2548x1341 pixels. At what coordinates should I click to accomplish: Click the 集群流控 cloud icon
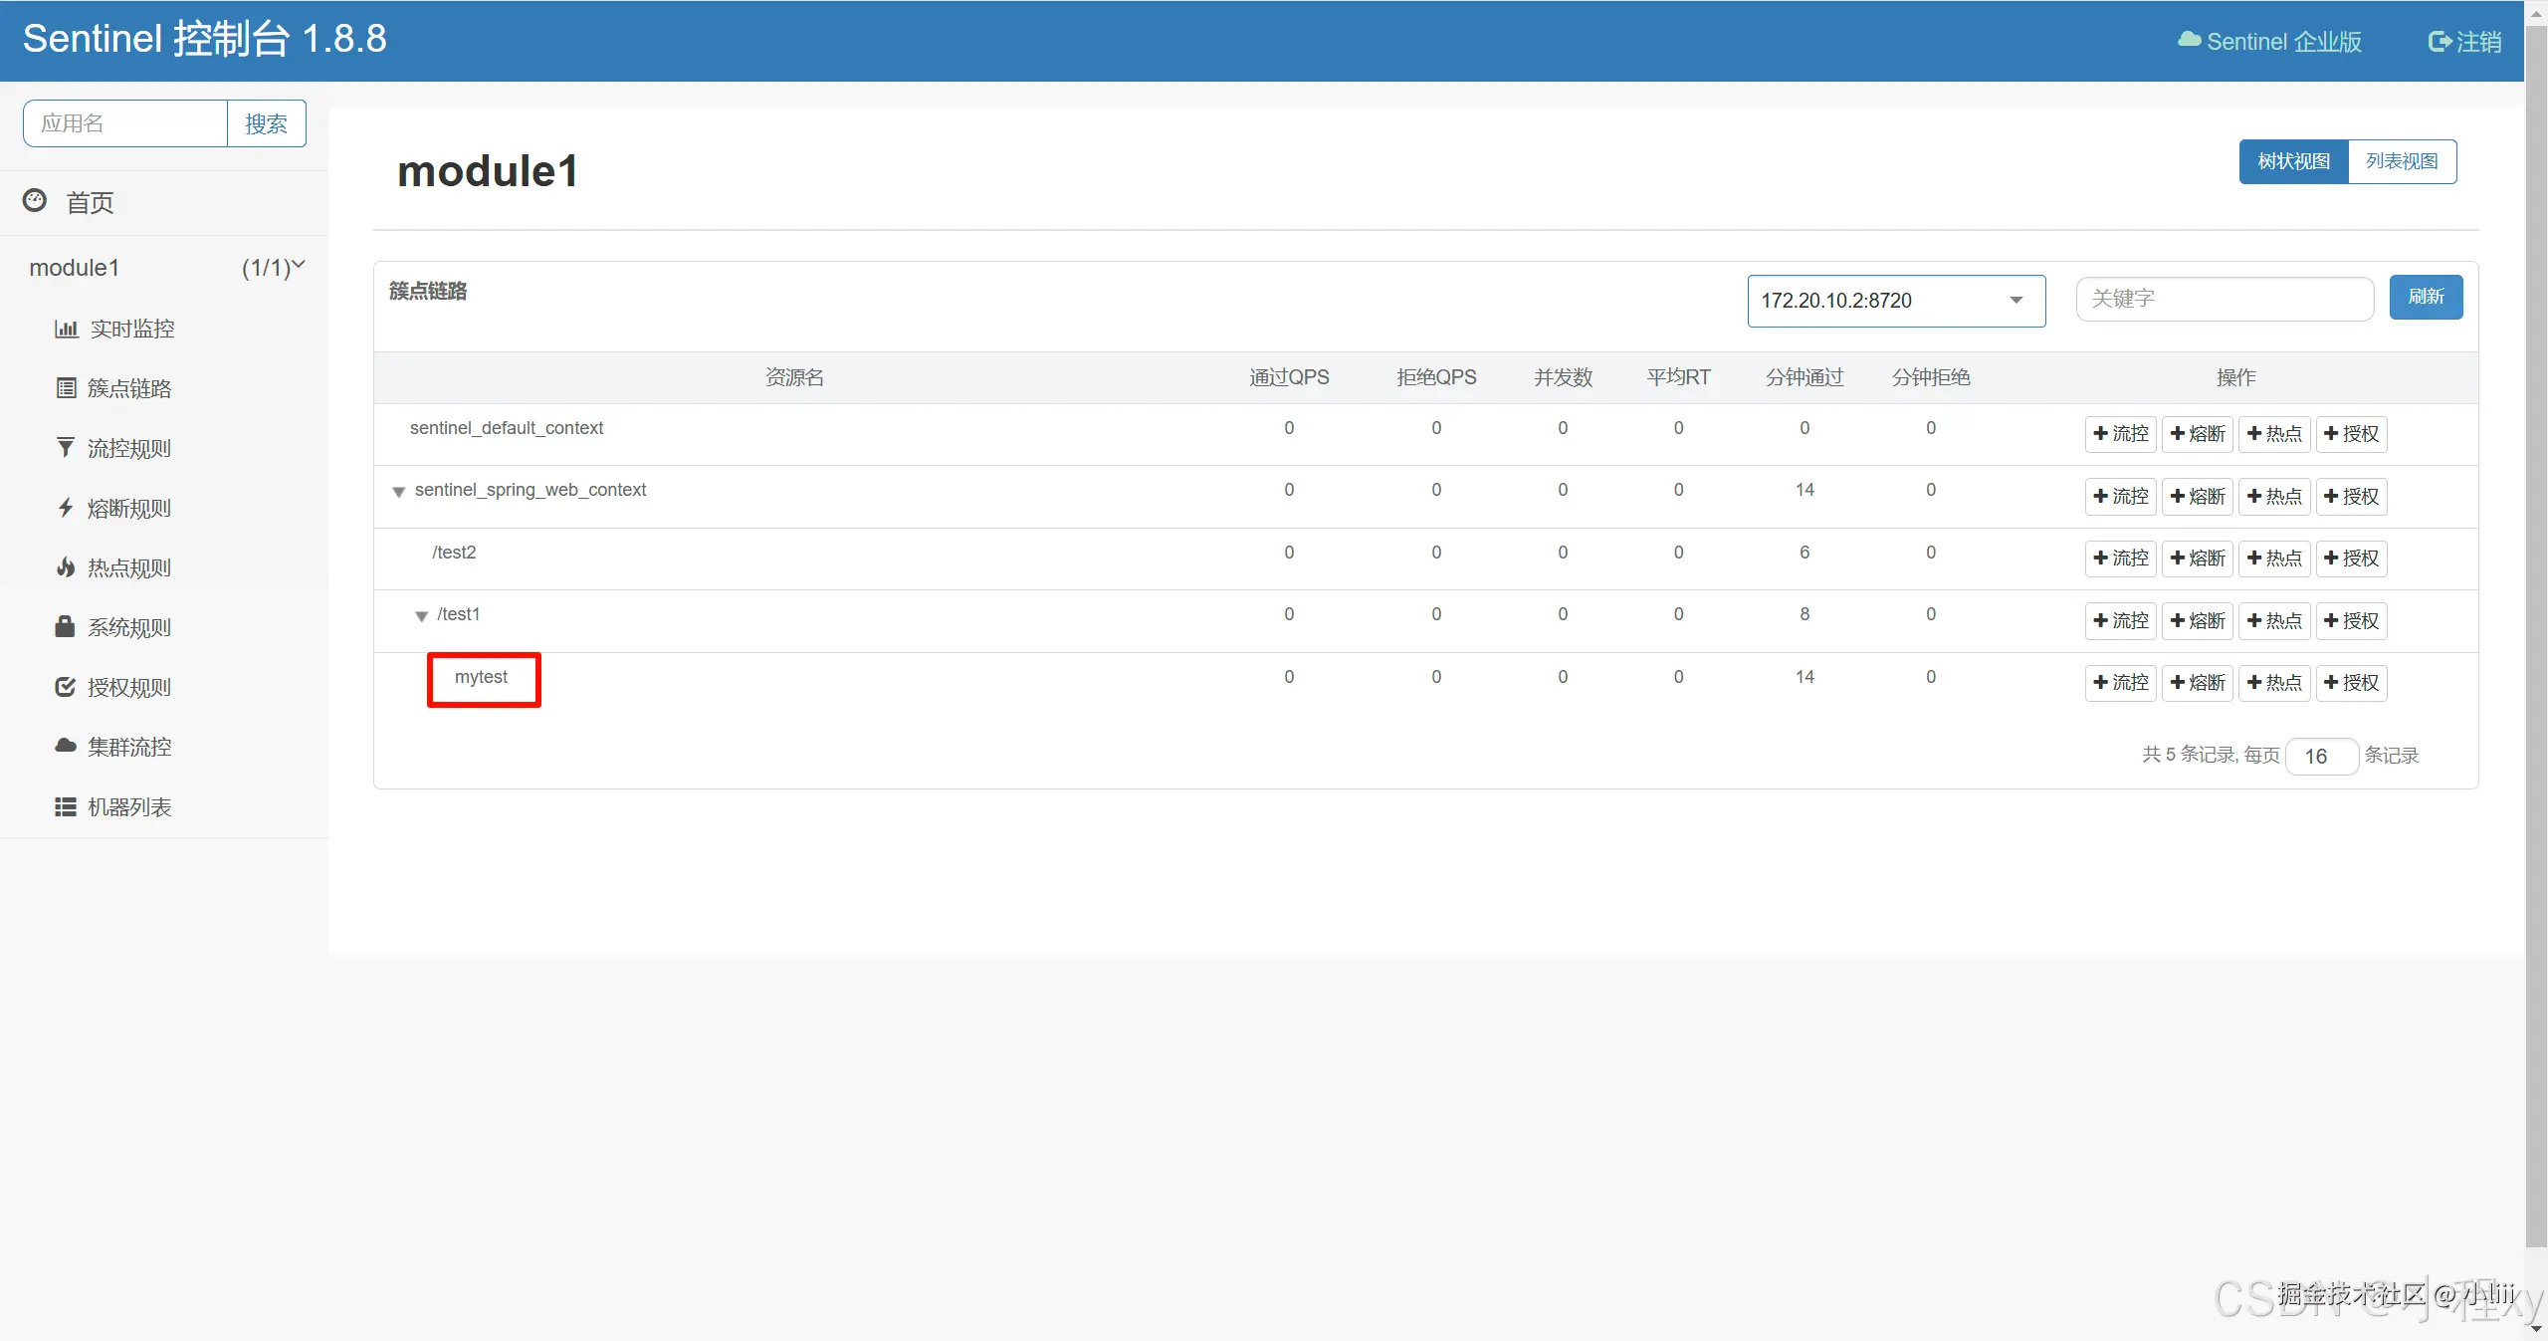pyautogui.click(x=66, y=746)
